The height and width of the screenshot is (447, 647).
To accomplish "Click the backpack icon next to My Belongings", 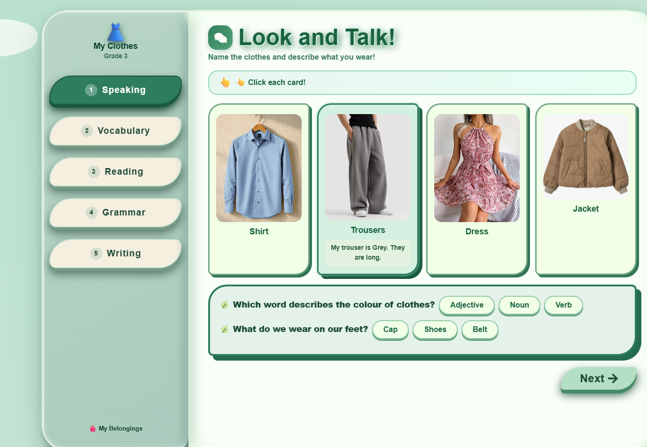I will (92, 428).
